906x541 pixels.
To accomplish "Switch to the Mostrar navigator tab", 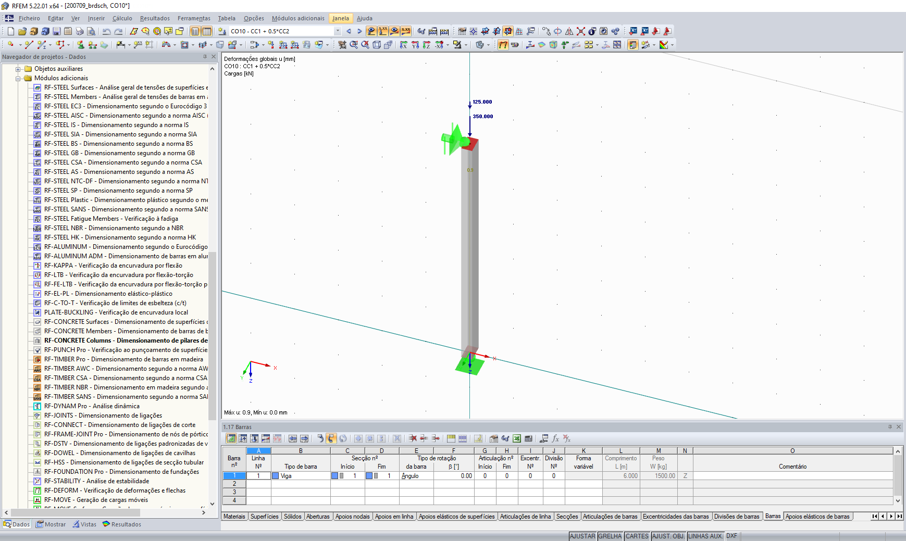I will pos(51,524).
